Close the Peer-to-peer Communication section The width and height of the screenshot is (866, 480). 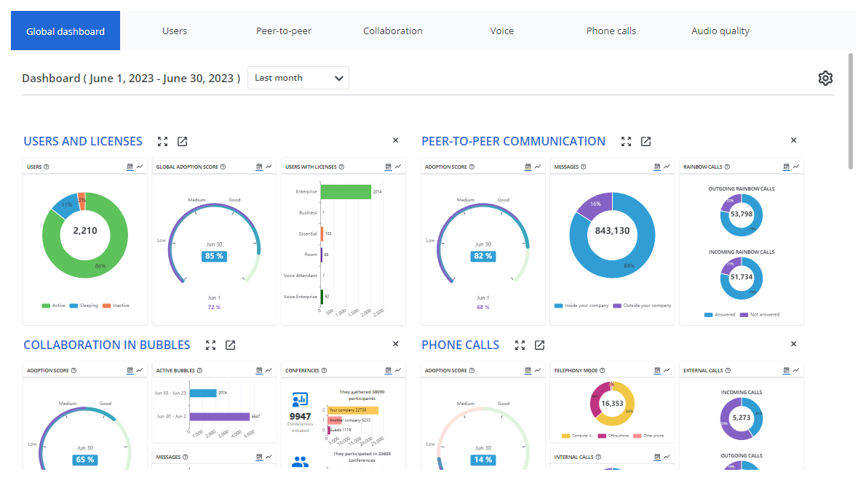pyautogui.click(x=794, y=140)
